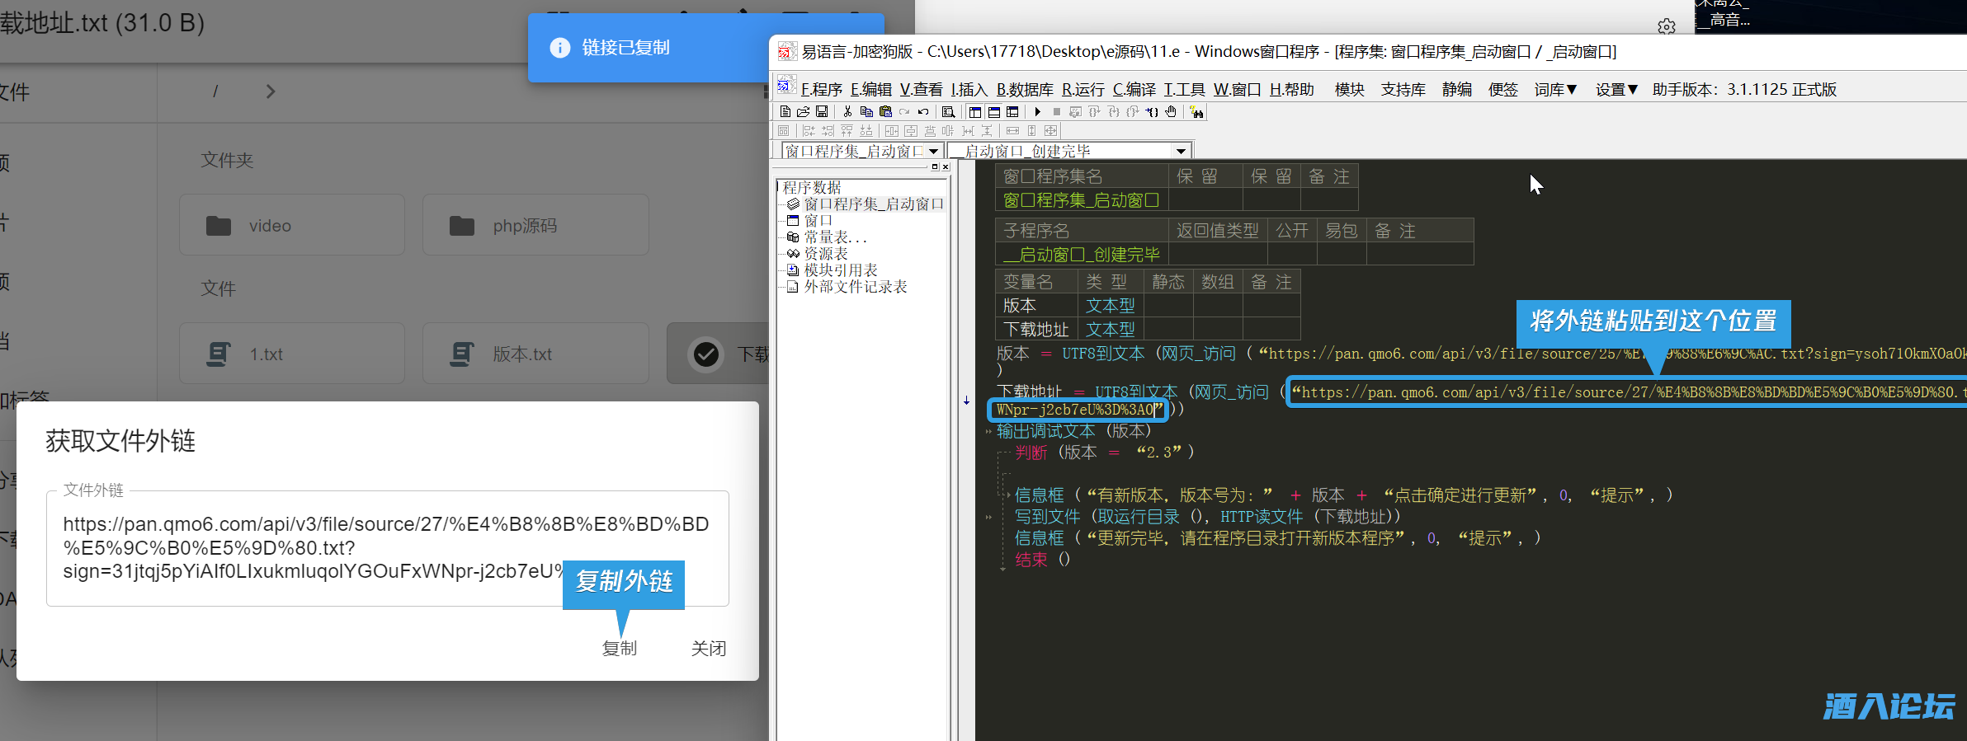Open the settings gear icon
The image size is (1967, 741).
1666,26
